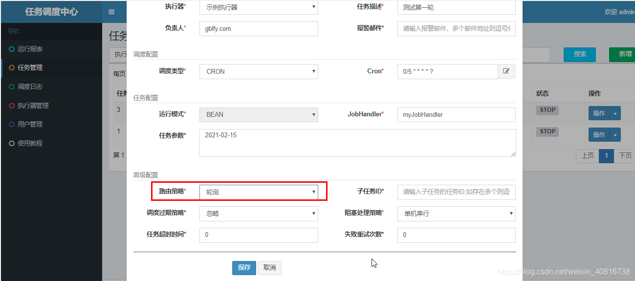Open 用户管理 in the sidebar
The image size is (635, 281).
[x=30, y=124]
